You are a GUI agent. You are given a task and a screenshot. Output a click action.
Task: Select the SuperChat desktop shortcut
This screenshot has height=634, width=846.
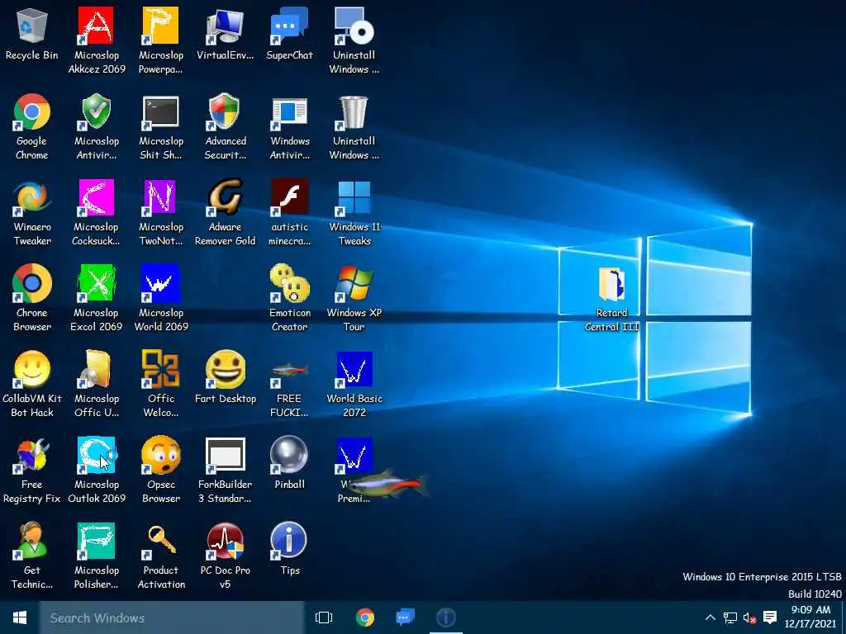tap(289, 26)
